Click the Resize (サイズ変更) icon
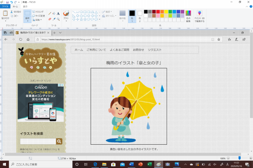Screen dimensions: 253x168 pos(33,16)
